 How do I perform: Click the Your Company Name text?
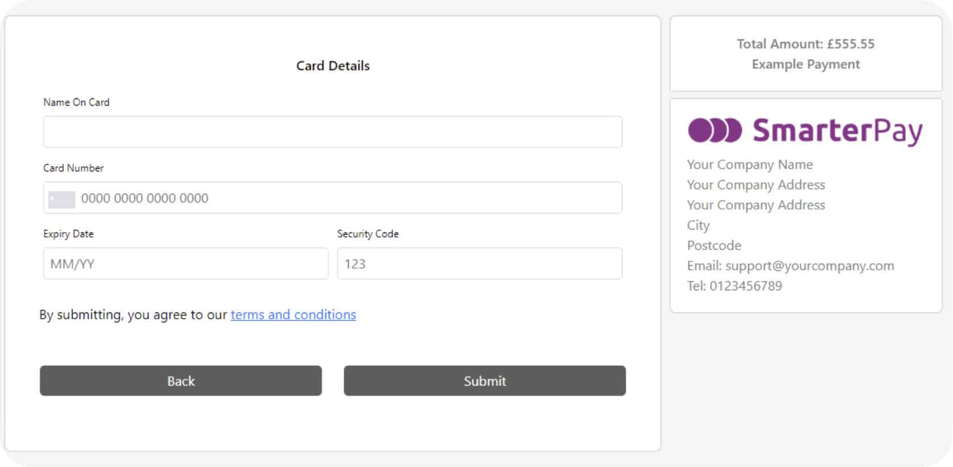tap(749, 165)
